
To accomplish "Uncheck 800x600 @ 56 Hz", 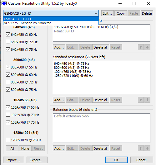I will 8,67.
